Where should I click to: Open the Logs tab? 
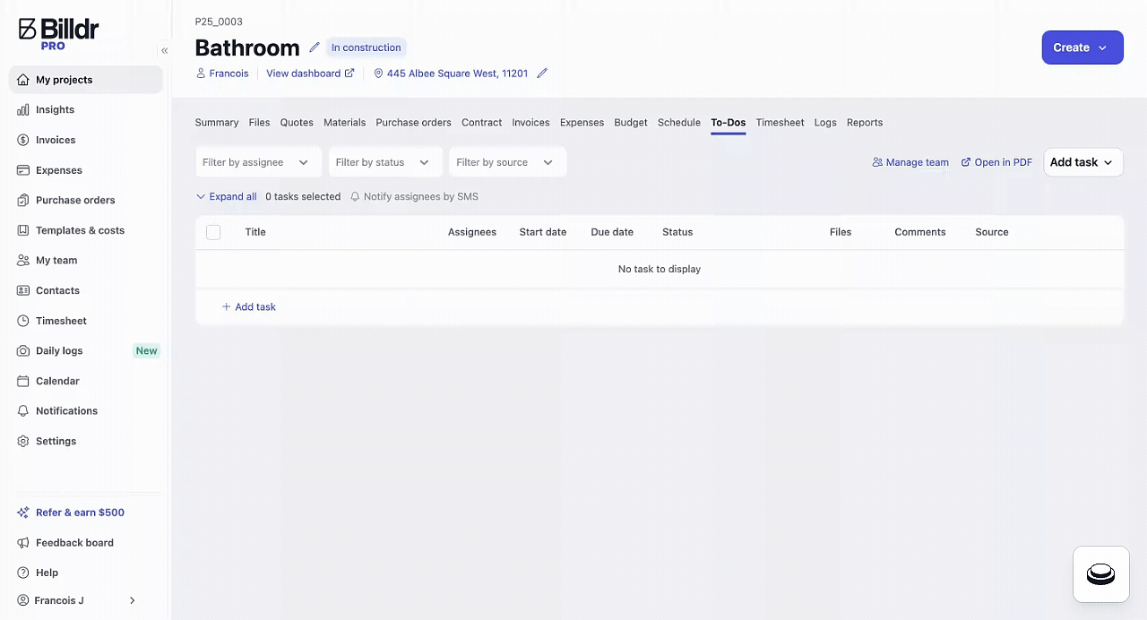[x=825, y=123]
